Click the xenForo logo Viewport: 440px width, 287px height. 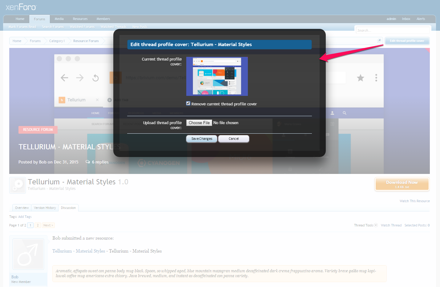(x=21, y=7)
